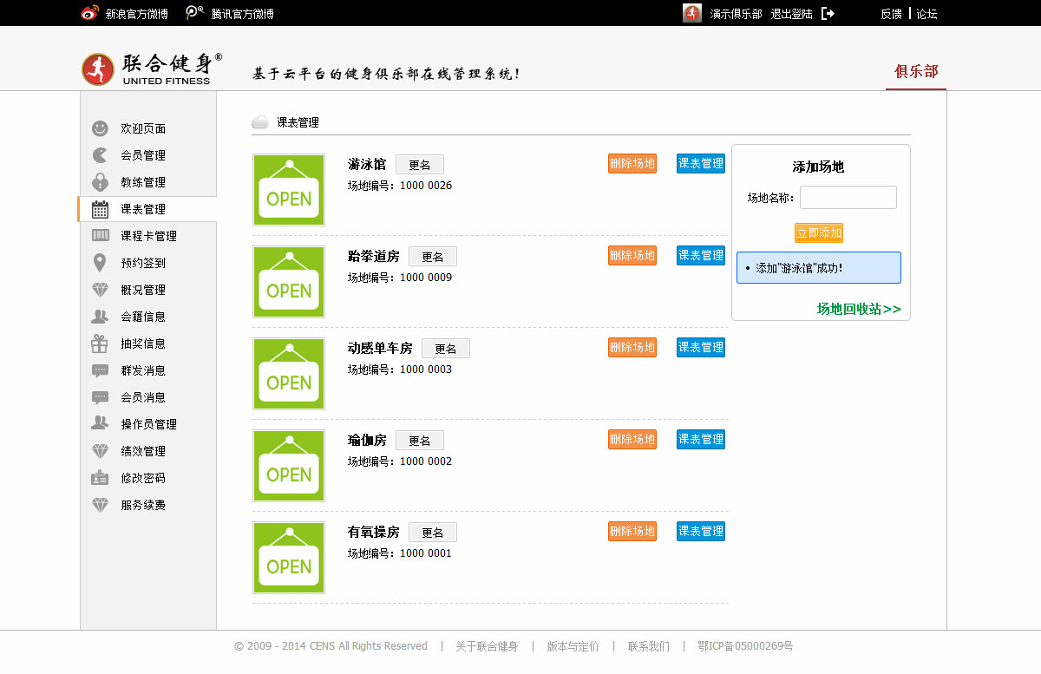Open 课程卡管理 in the sidebar
Image resolution: width=1041 pixels, height=674 pixels.
(148, 236)
